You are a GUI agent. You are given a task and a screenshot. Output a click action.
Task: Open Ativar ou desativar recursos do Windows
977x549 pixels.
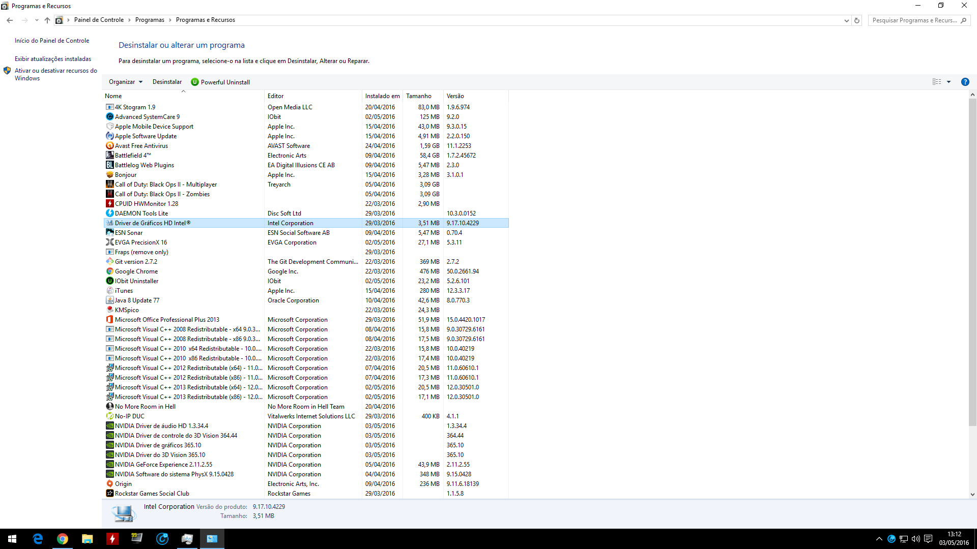click(x=56, y=74)
